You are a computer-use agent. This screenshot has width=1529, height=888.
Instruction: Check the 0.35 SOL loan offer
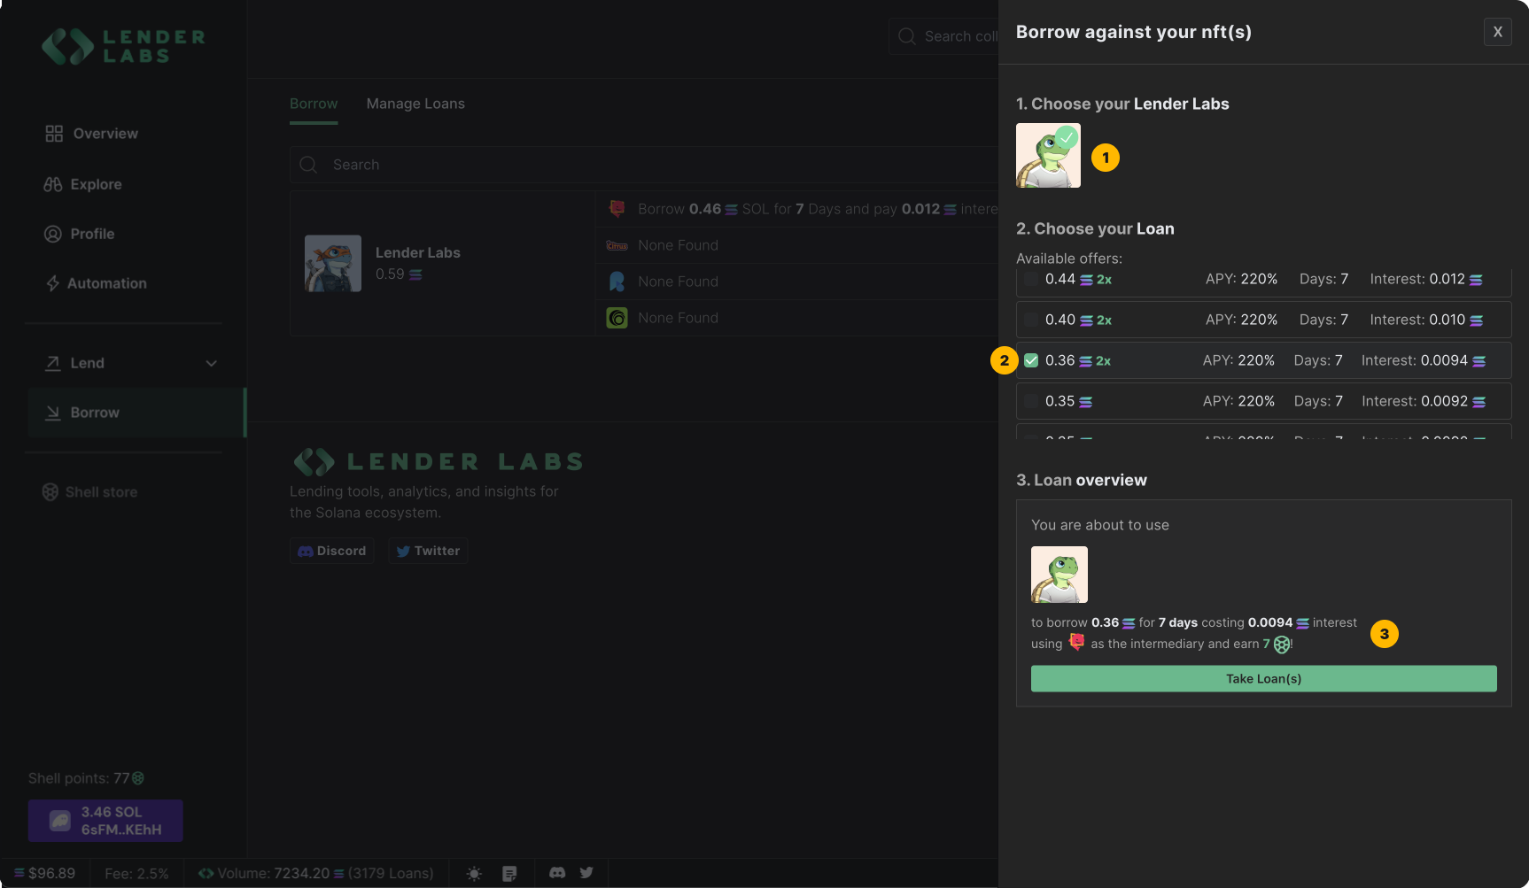coord(1031,401)
